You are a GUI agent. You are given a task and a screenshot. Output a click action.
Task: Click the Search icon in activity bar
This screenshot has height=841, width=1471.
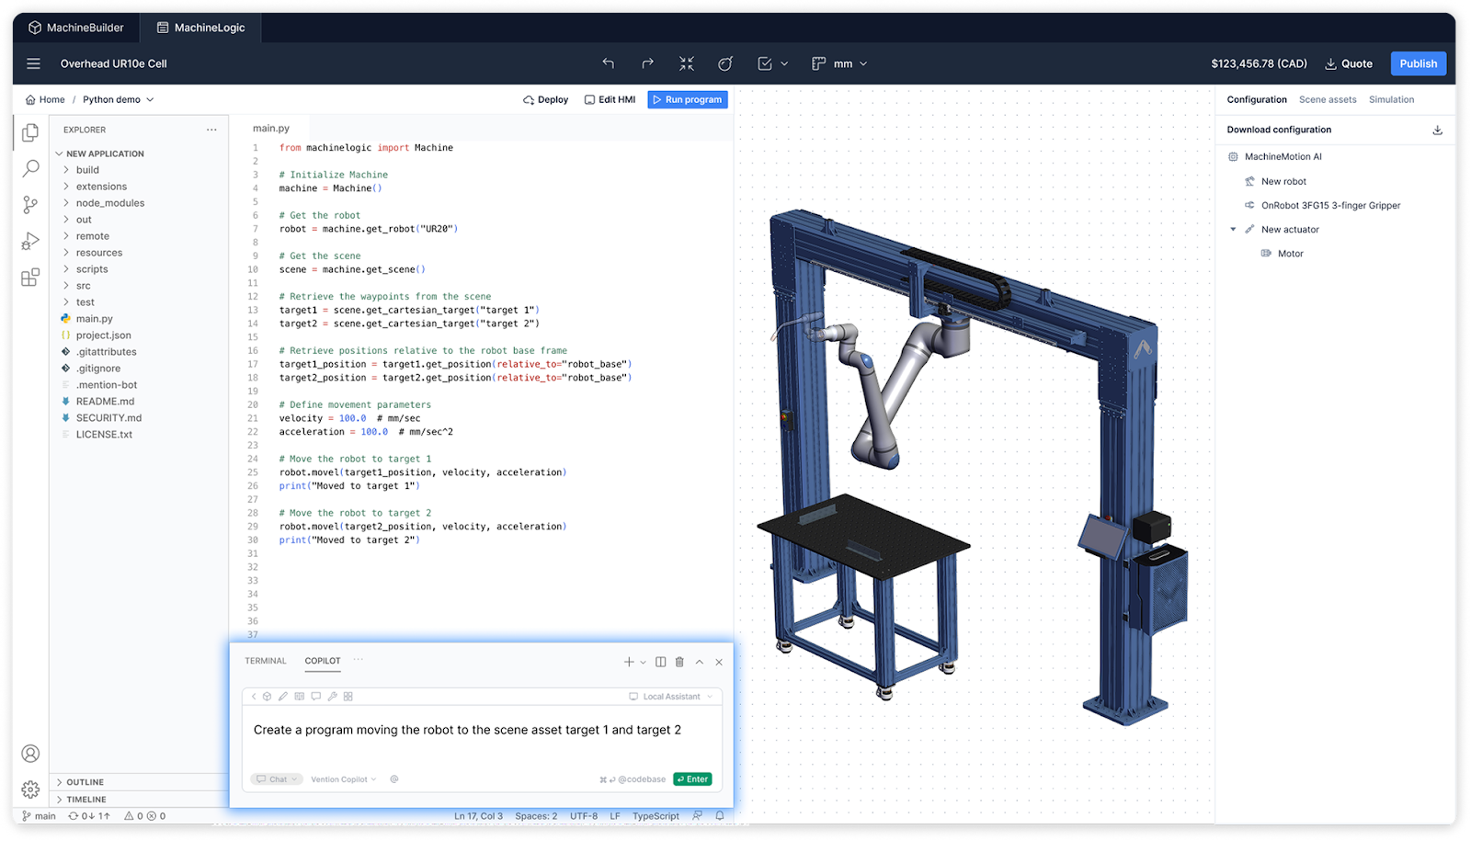tap(30, 168)
